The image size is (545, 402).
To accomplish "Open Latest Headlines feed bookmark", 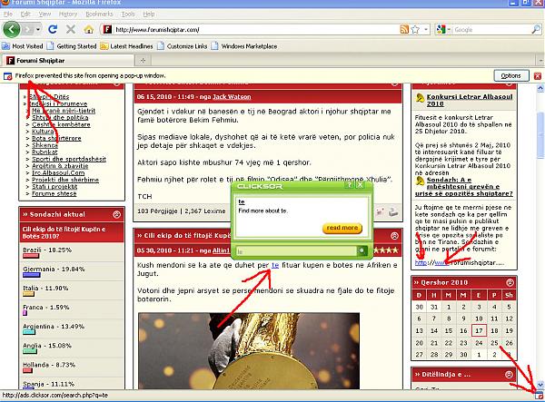I will coord(127,45).
